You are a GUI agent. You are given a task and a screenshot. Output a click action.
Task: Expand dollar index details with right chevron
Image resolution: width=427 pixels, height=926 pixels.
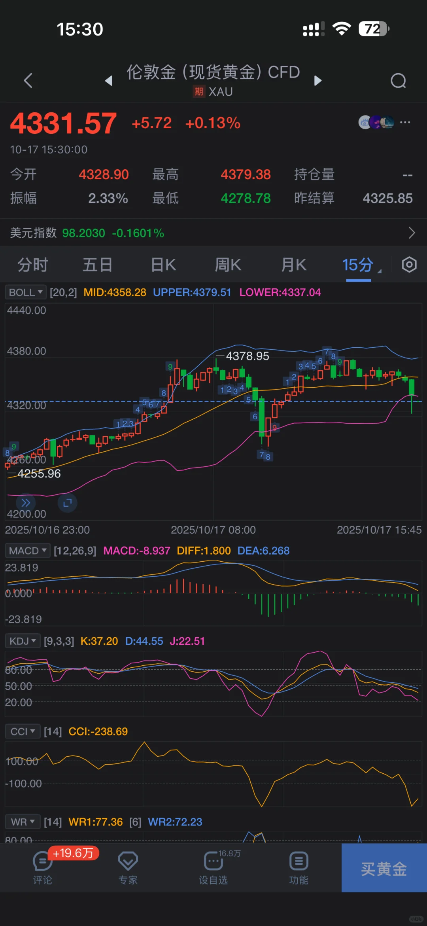[x=412, y=233]
